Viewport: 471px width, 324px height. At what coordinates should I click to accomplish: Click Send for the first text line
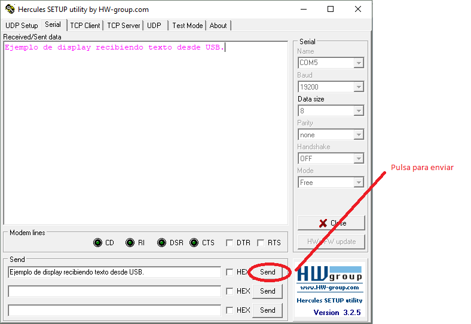pos(268,272)
